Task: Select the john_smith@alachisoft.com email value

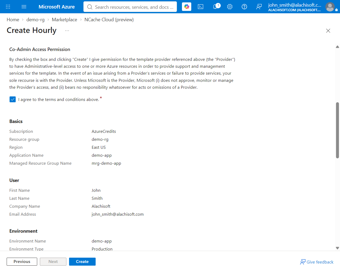Action: 118,214
